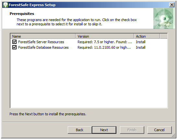This screenshot has height=139, width=177.
Task: Uncheck ForestSafe Database Resources checkbox
Action: click(14, 47)
